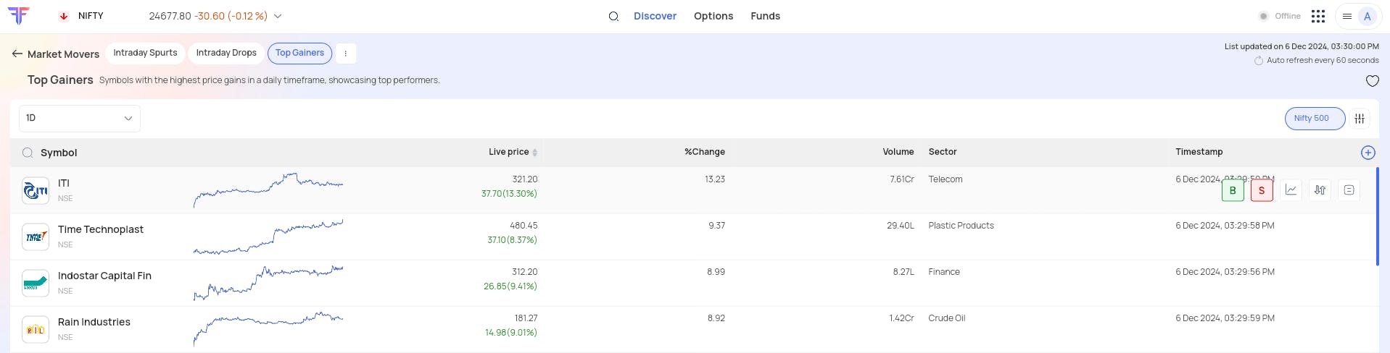Screen dimensions: 1390x353
Task: Click the plus icon to add a column
Action: [1368, 153]
